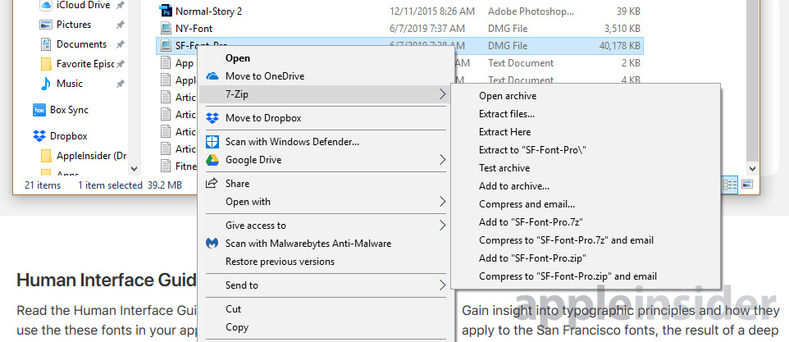The width and height of the screenshot is (789, 342).
Task: Expand the Google Drive submenu arrow
Action: (x=443, y=160)
